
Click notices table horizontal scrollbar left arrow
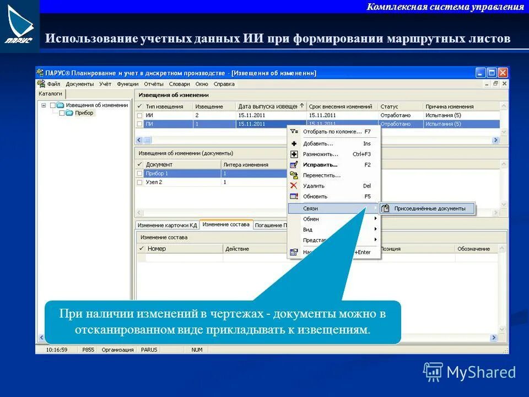(139, 140)
